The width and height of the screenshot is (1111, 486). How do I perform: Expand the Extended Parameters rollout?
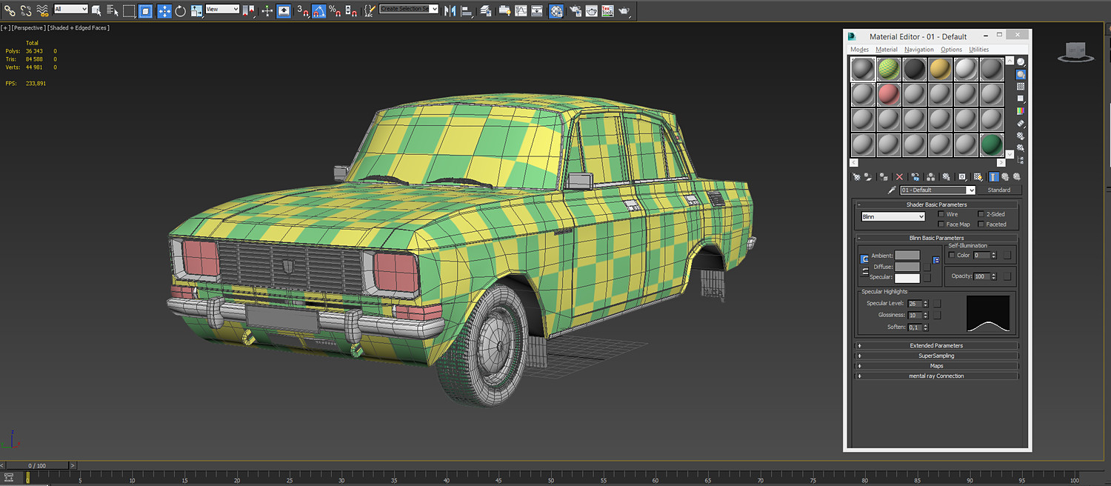935,345
